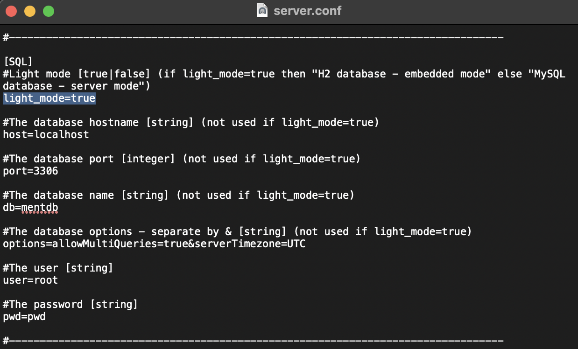Click the options=allowMultiQueries line
The width and height of the screenshot is (578, 349).
click(x=154, y=244)
